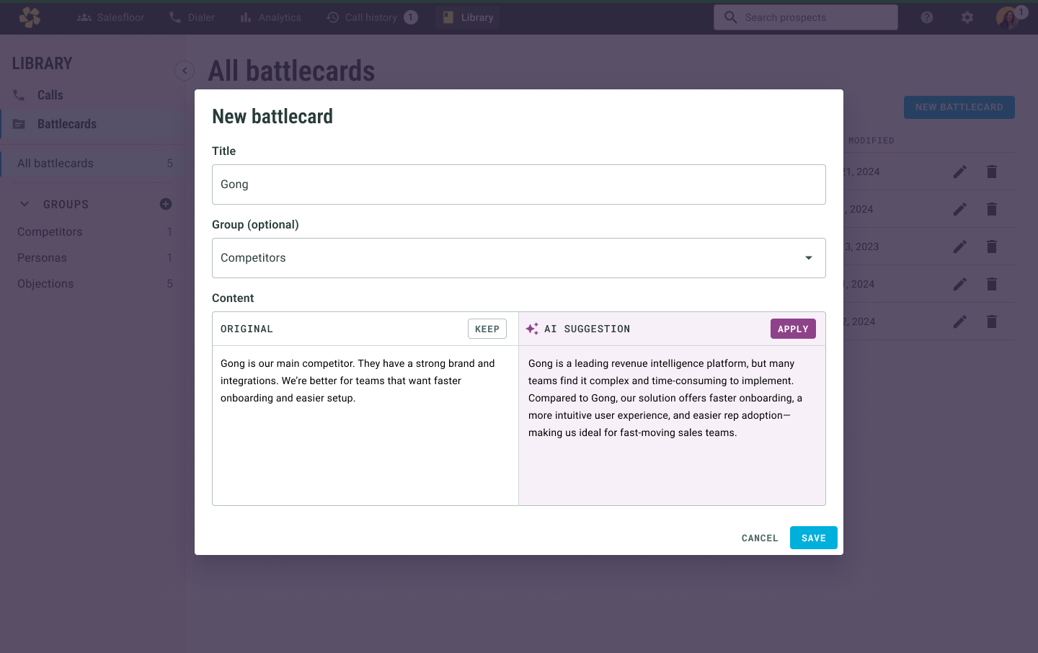Image resolution: width=1038 pixels, height=653 pixels.
Task: Apply the AI suggestion content
Action: tap(793, 329)
